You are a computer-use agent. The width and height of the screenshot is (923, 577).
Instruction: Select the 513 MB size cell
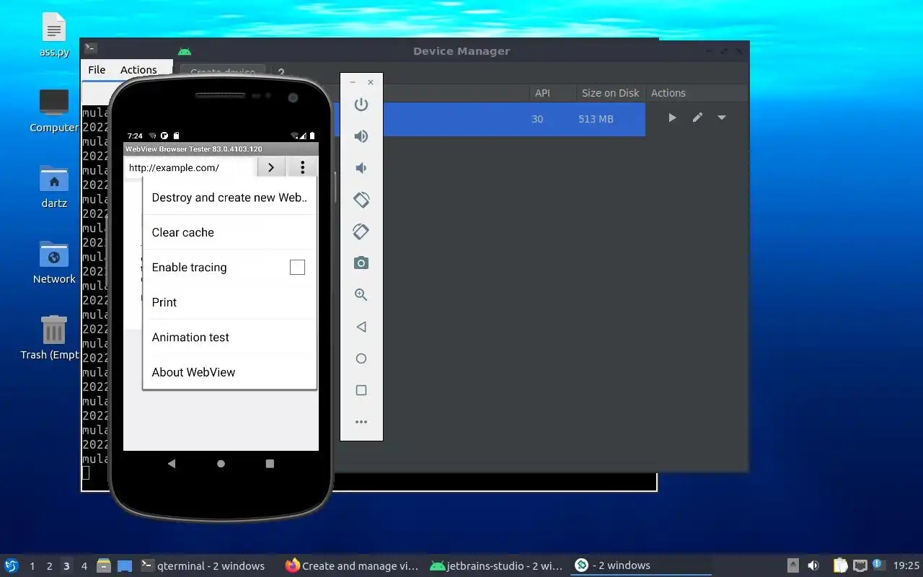point(596,119)
